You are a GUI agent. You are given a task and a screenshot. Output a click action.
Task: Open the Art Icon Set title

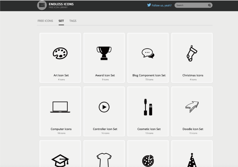61,75
